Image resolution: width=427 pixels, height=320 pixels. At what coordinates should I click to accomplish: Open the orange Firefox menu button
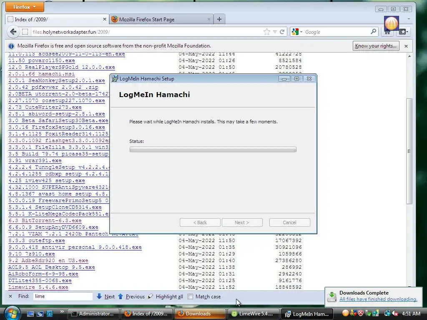tap(25, 7)
